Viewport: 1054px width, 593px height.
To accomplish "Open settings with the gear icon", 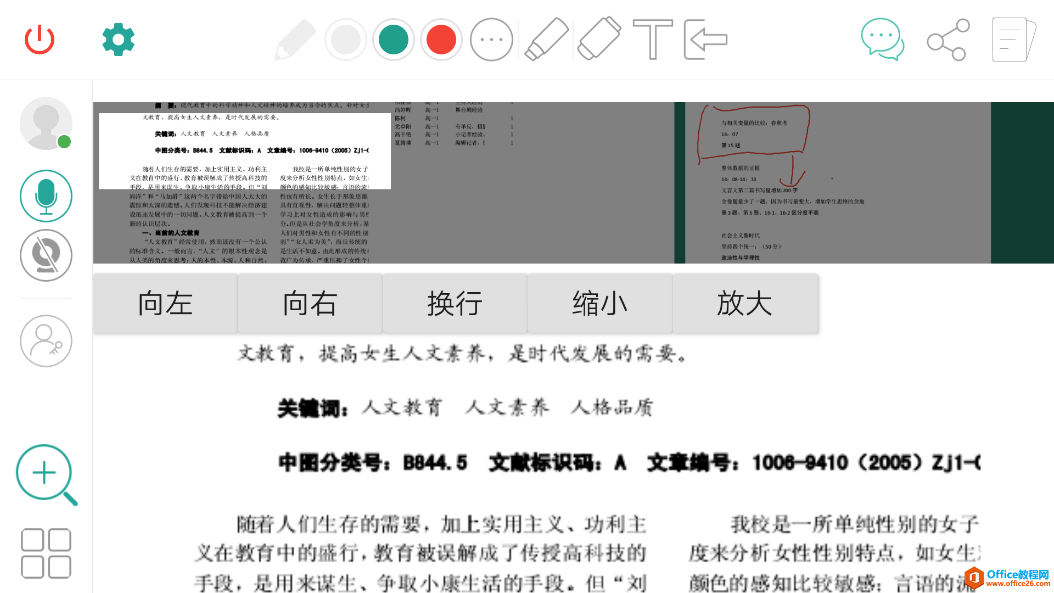I will coord(118,40).
